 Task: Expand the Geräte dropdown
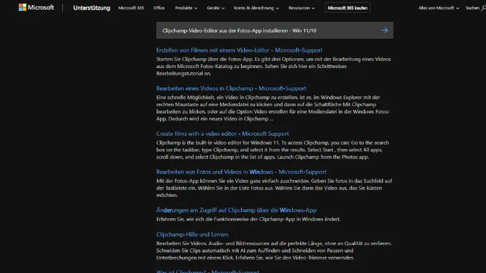(x=216, y=8)
